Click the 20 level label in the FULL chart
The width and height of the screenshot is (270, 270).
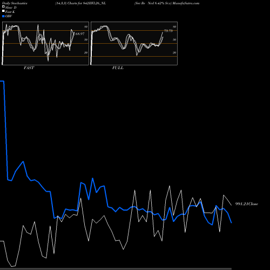coord(174,53)
